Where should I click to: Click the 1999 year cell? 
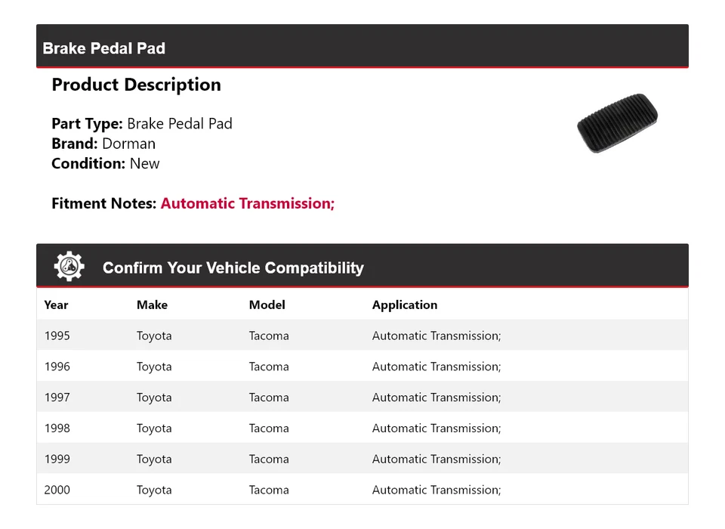[57, 459]
